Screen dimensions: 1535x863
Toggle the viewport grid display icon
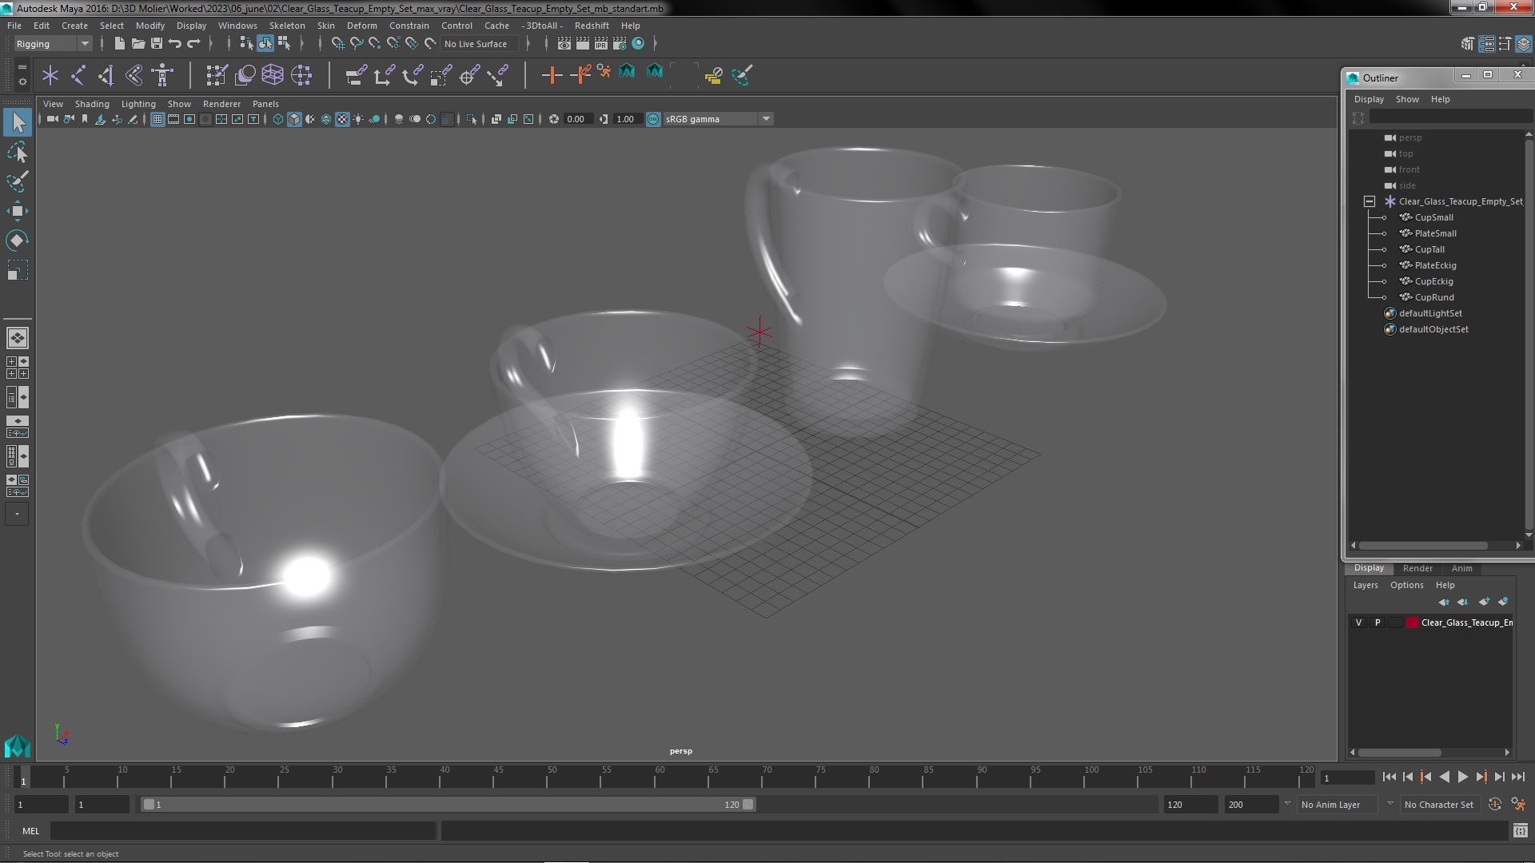coord(157,119)
